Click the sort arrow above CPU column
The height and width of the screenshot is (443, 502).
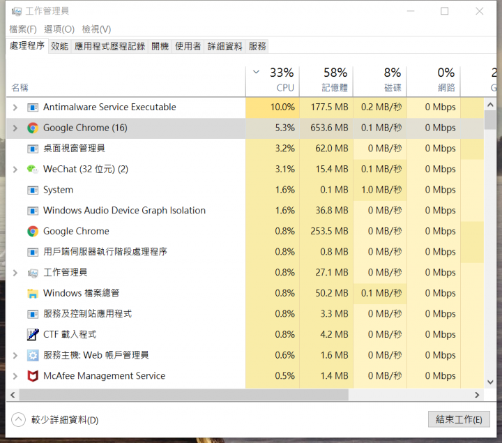[x=256, y=72]
